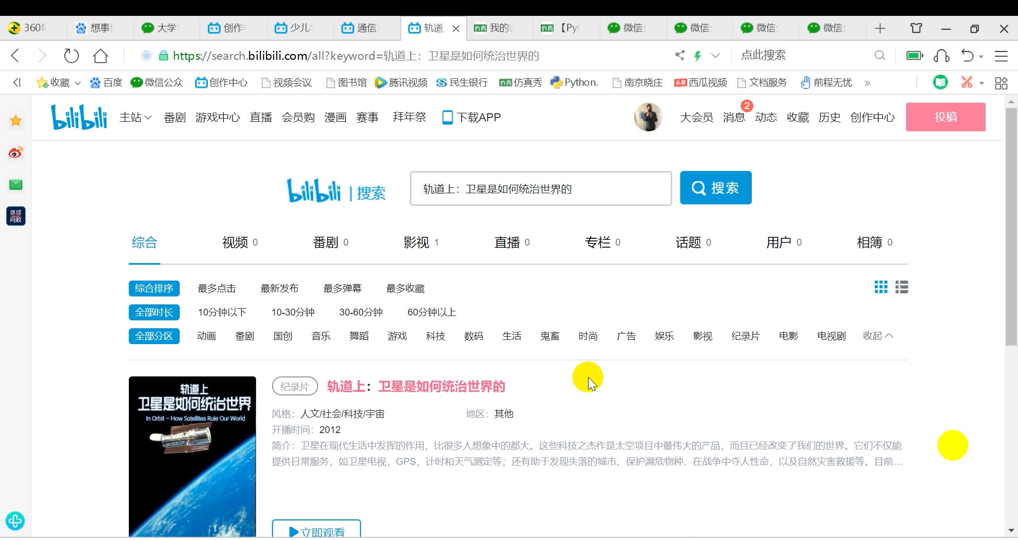
Task: Click the undo-close-tab arrow icon
Action: pyautogui.click(x=968, y=56)
